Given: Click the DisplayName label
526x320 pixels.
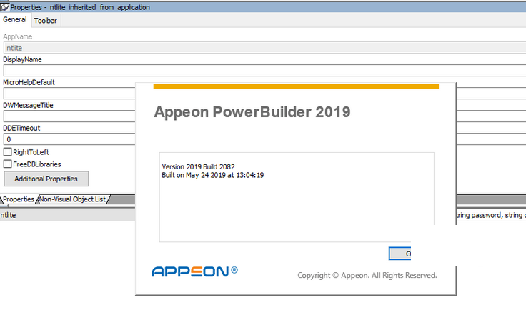Looking at the screenshot, I should point(22,59).
